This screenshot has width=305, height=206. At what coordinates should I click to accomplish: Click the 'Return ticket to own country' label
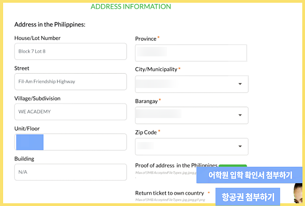[x=169, y=193]
